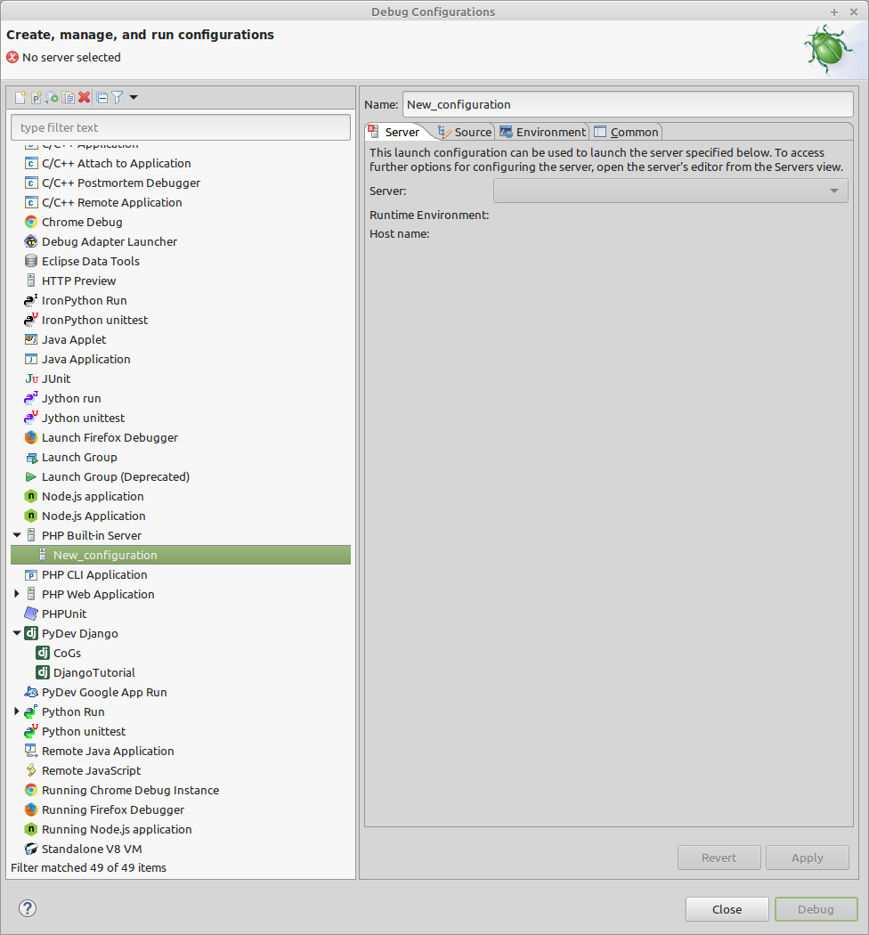869x935 pixels.
Task: Click the Apply button
Action: (x=807, y=858)
